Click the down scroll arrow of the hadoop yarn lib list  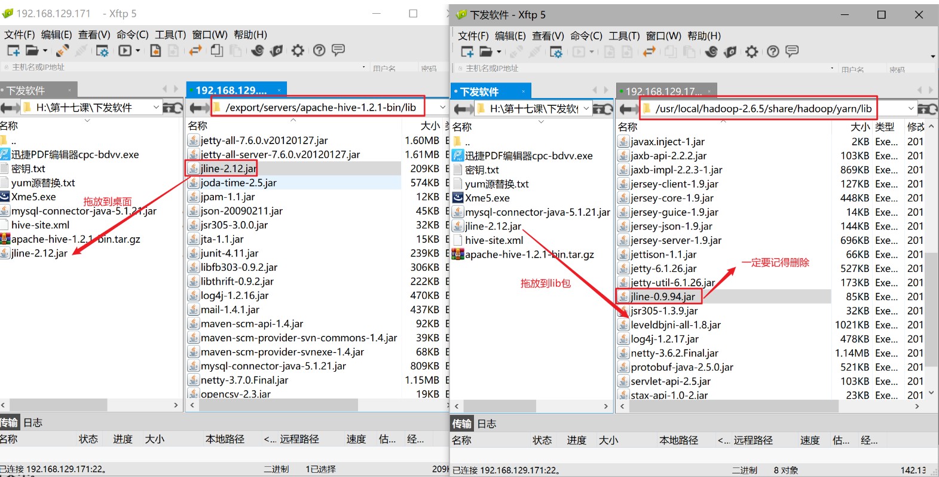click(x=931, y=393)
